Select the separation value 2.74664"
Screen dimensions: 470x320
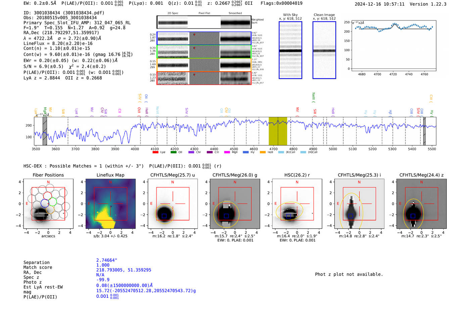pyautogui.click(x=107, y=260)
